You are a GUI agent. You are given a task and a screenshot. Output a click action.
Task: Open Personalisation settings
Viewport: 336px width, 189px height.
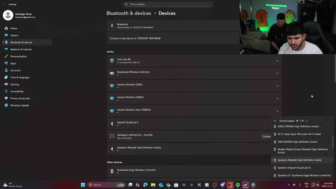[x=27, y=56]
